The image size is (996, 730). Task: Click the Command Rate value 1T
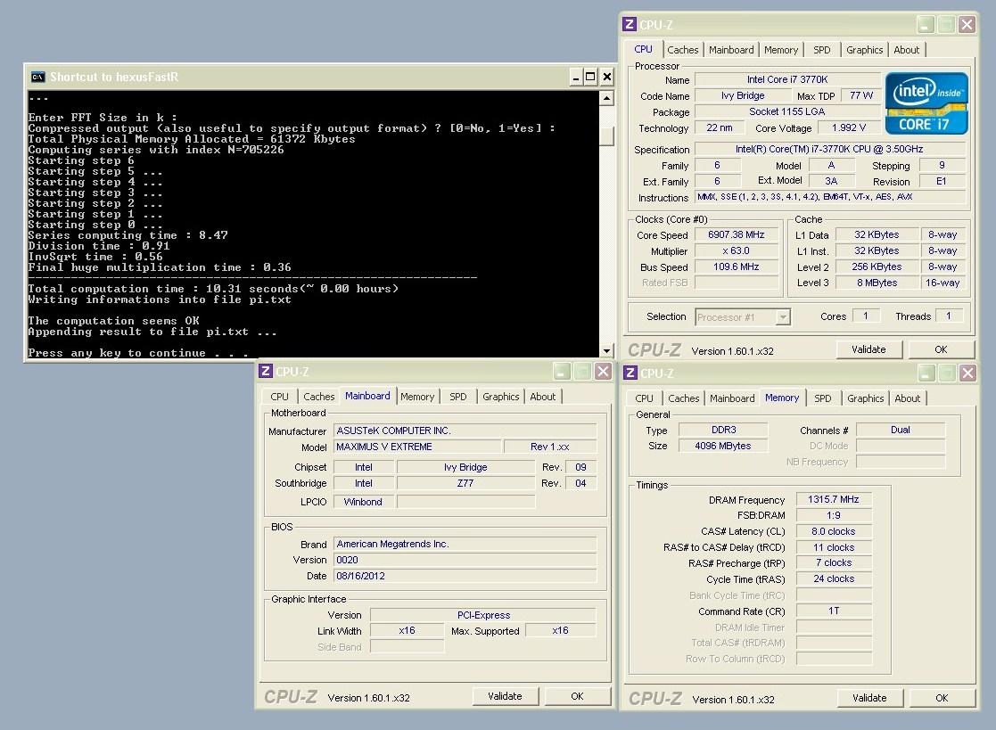point(834,611)
